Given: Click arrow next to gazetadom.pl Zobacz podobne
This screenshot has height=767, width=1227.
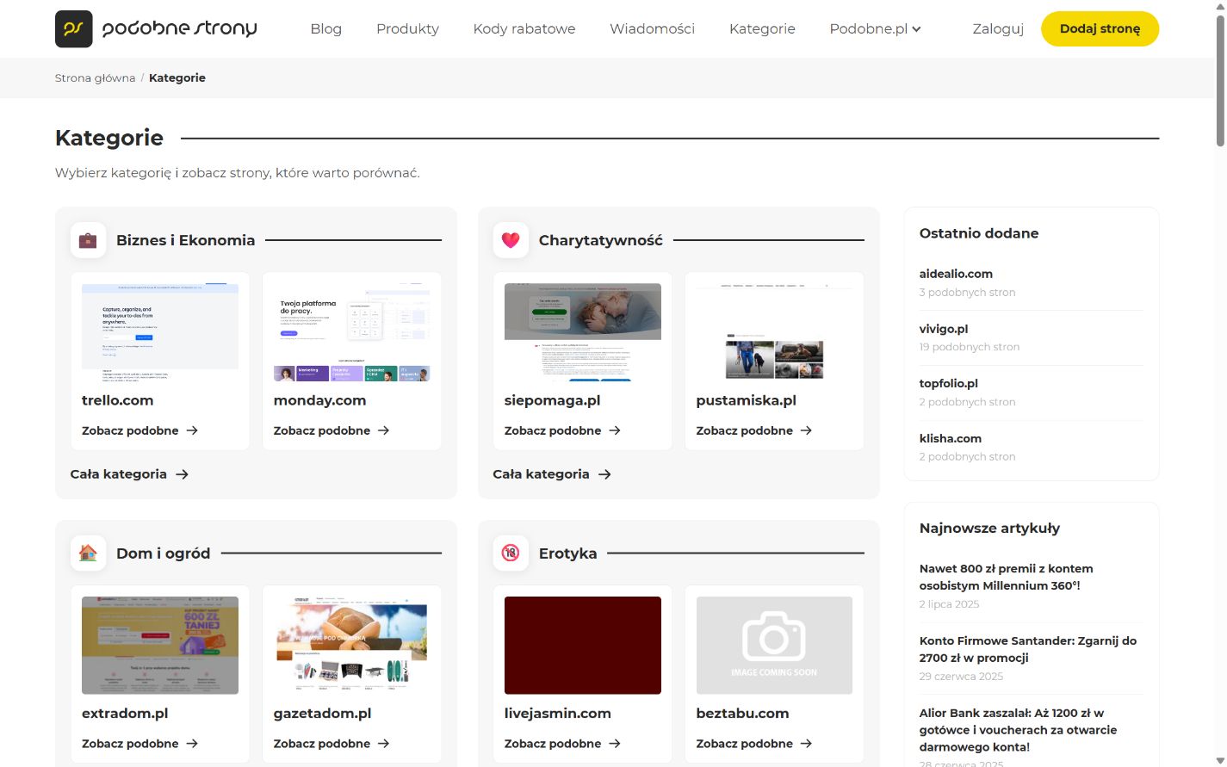Looking at the screenshot, I should click(384, 744).
